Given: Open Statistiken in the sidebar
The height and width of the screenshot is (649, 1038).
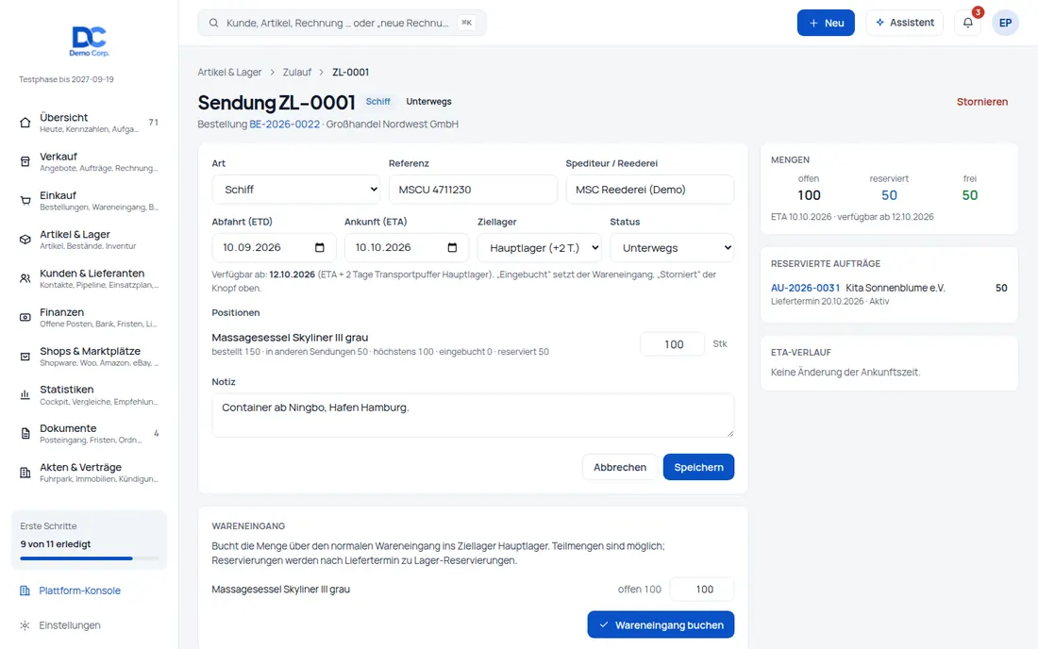Looking at the screenshot, I should [x=89, y=395].
